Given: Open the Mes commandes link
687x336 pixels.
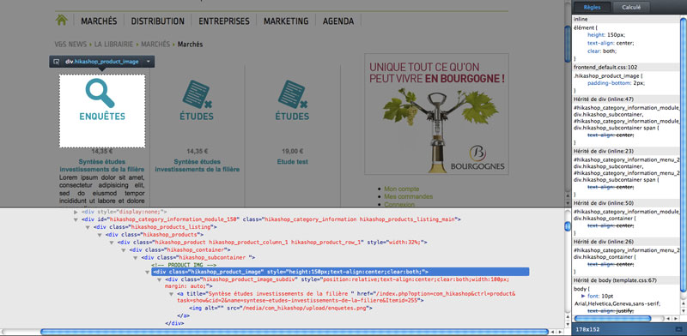Looking at the screenshot, I should (x=409, y=197).
